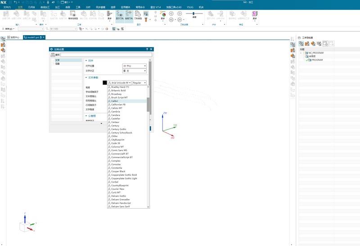This screenshot has height=246, width=360.
Task: Open the 文字对正 dropdown showing 左
Action: point(134,71)
